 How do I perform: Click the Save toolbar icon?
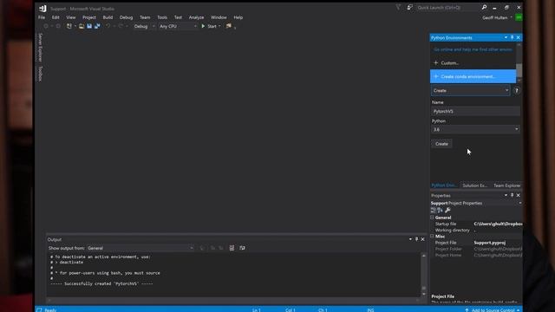[x=89, y=26]
